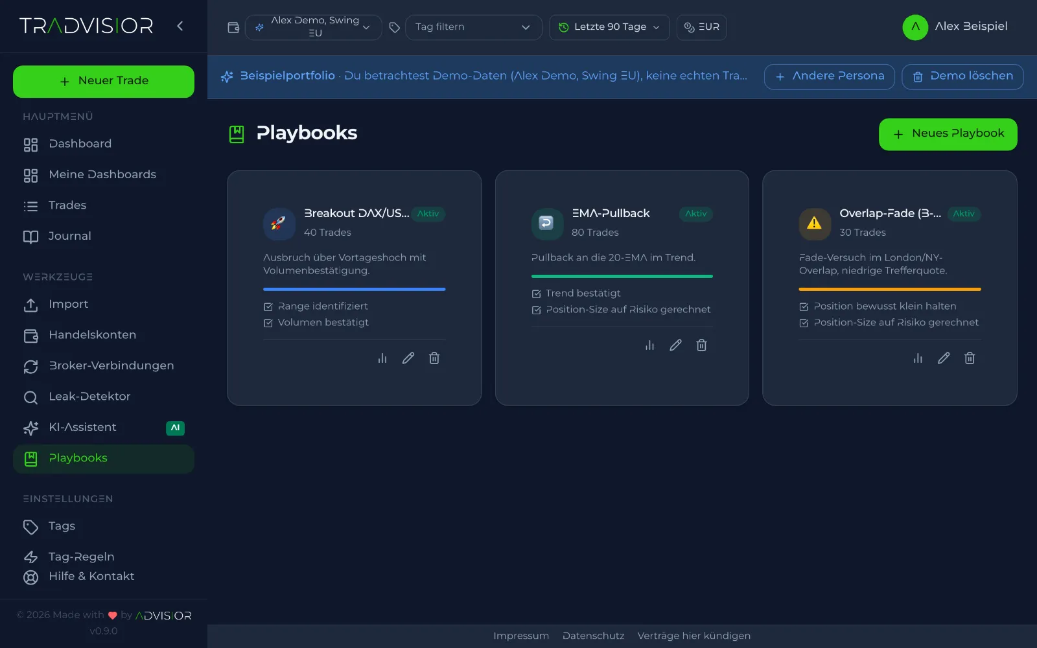
Task: Delete the Overlap-Fade playbook
Action: [970, 358]
